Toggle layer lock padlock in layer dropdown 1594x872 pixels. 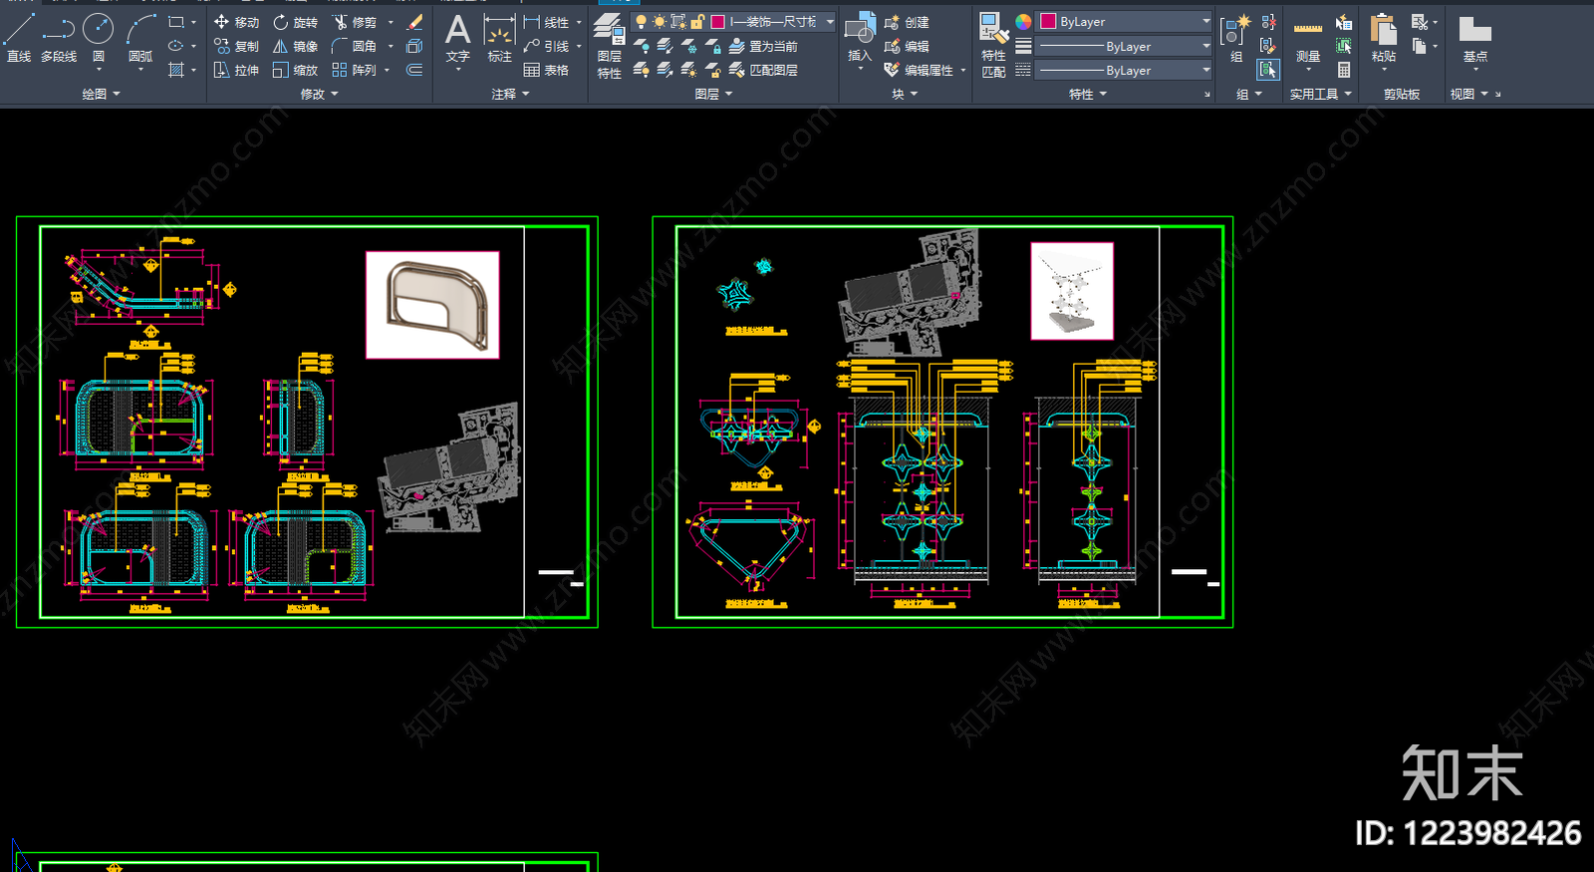(x=698, y=21)
